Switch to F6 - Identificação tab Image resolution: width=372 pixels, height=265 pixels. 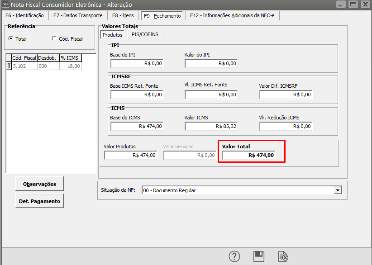coord(24,15)
